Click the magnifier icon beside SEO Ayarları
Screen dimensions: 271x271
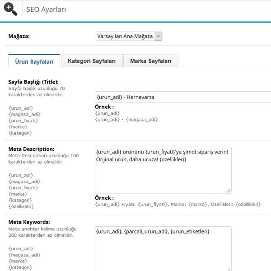coord(10,9)
